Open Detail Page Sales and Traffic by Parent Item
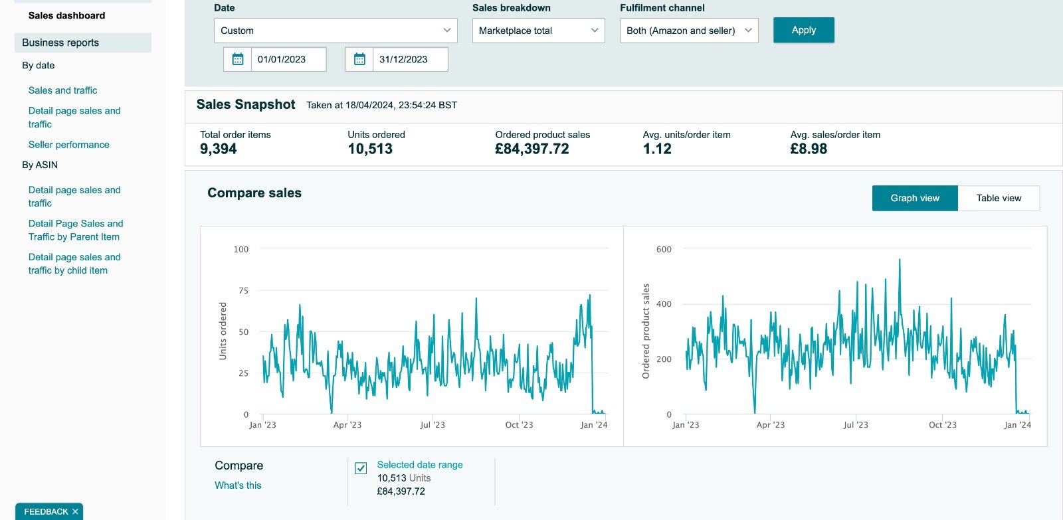1063x520 pixels. (x=76, y=230)
